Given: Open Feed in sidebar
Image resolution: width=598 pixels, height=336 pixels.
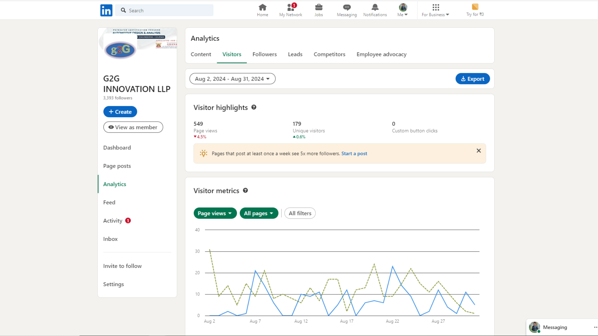Looking at the screenshot, I should (x=109, y=203).
